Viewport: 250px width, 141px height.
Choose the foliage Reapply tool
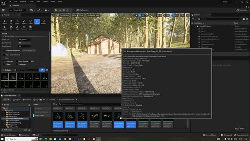[x=43, y=22]
